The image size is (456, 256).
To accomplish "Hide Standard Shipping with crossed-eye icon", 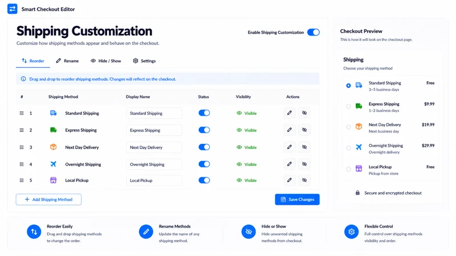I will (304, 113).
